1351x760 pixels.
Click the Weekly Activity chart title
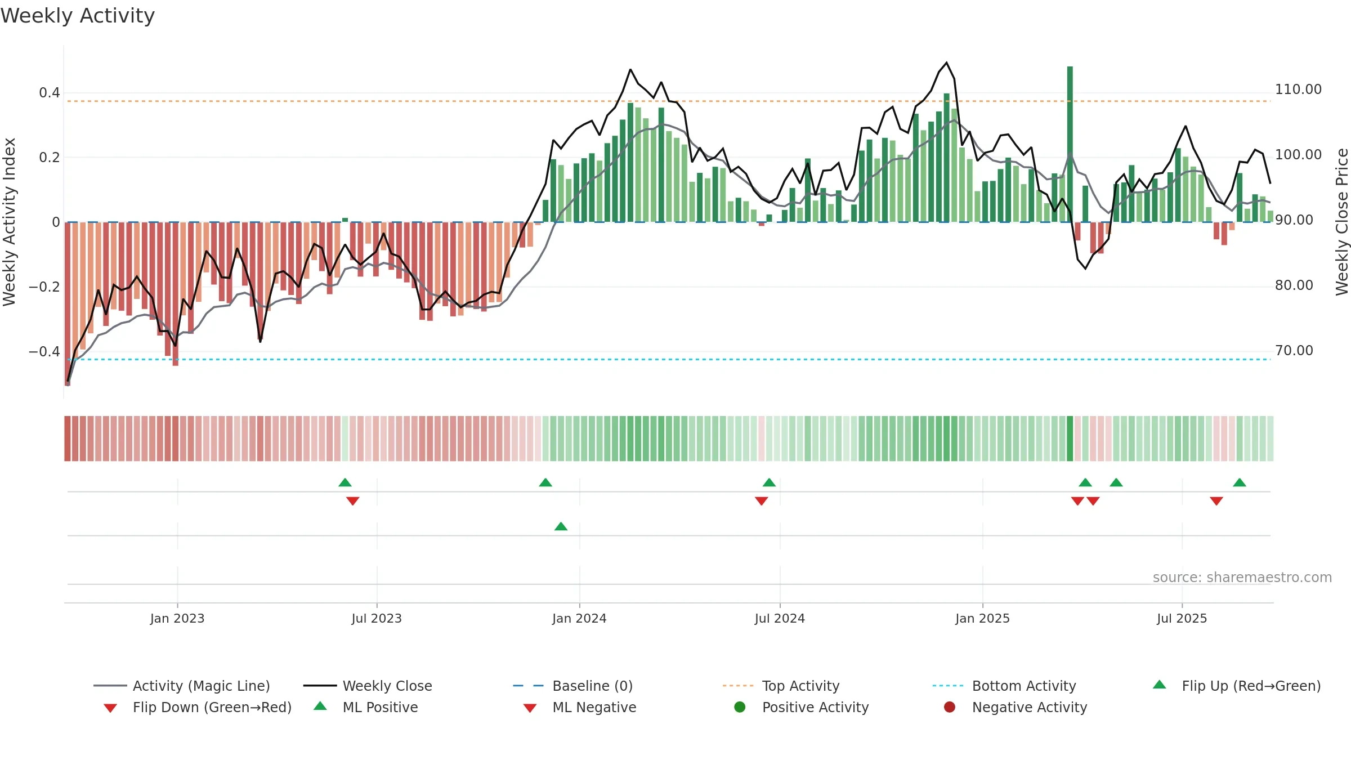click(x=78, y=16)
